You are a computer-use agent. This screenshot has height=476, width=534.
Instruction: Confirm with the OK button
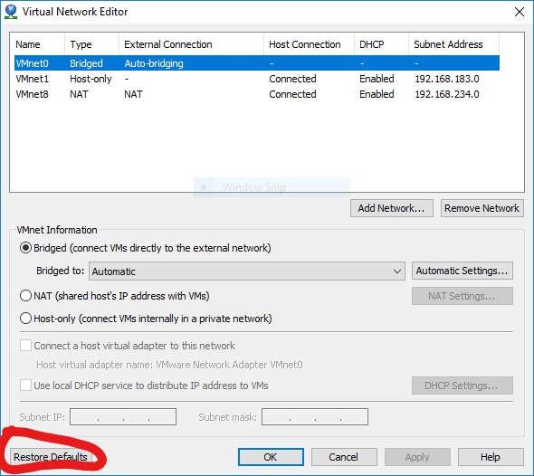[271, 457]
